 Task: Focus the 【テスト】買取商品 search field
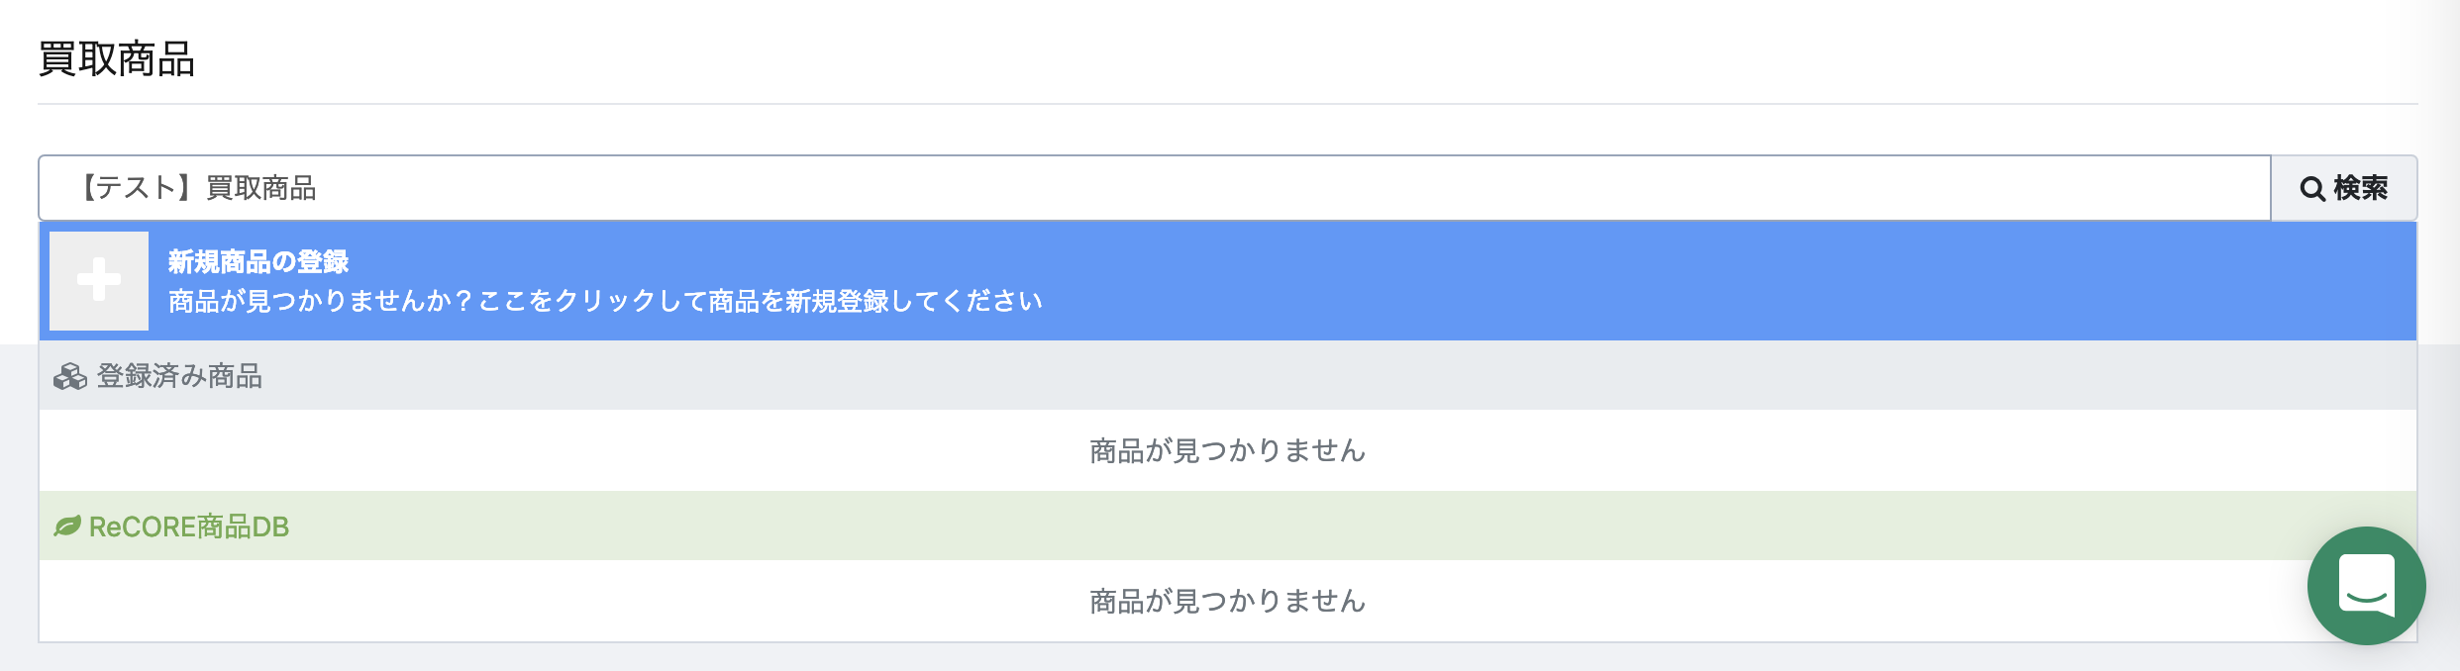[x=1155, y=188]
